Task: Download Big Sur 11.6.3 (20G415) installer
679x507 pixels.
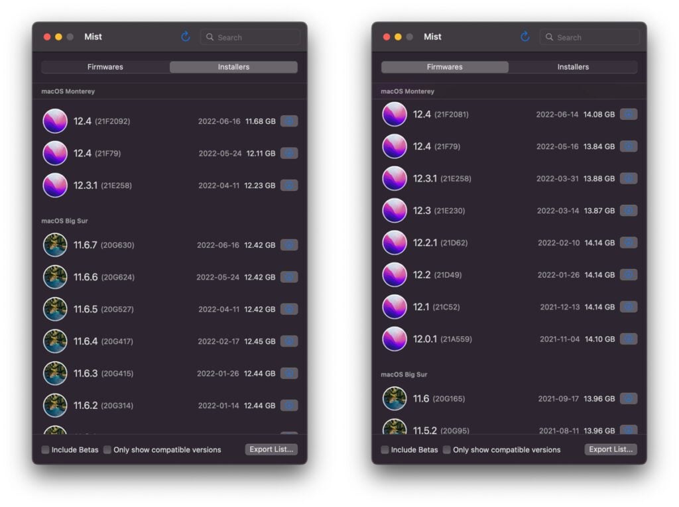Action: tap(289, 373)
